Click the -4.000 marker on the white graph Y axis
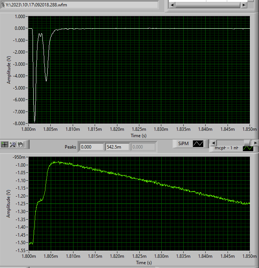The height and width of the screenshot is (268, 259). pyautogui.click(x=19, y=76)
